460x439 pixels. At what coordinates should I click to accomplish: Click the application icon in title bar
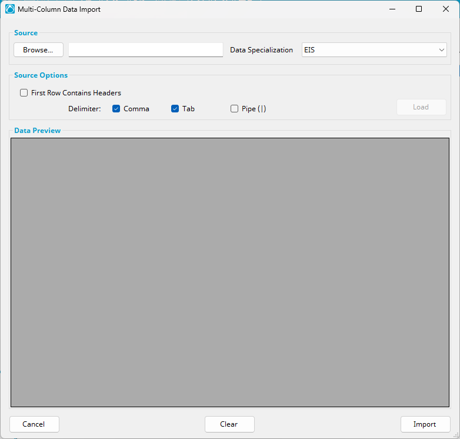point(10,9)
